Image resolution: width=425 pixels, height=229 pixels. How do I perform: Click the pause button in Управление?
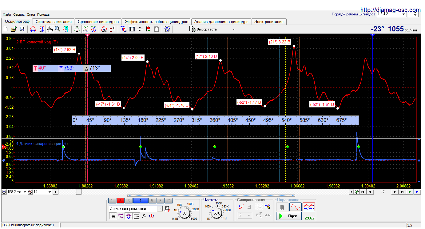click(x=282, y=207)
